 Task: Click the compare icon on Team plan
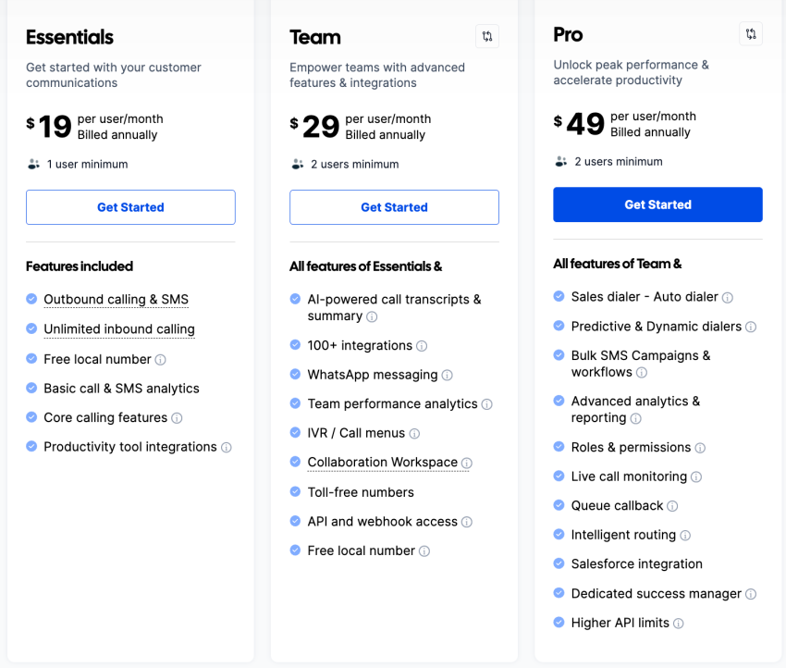(x=486, y=36)
